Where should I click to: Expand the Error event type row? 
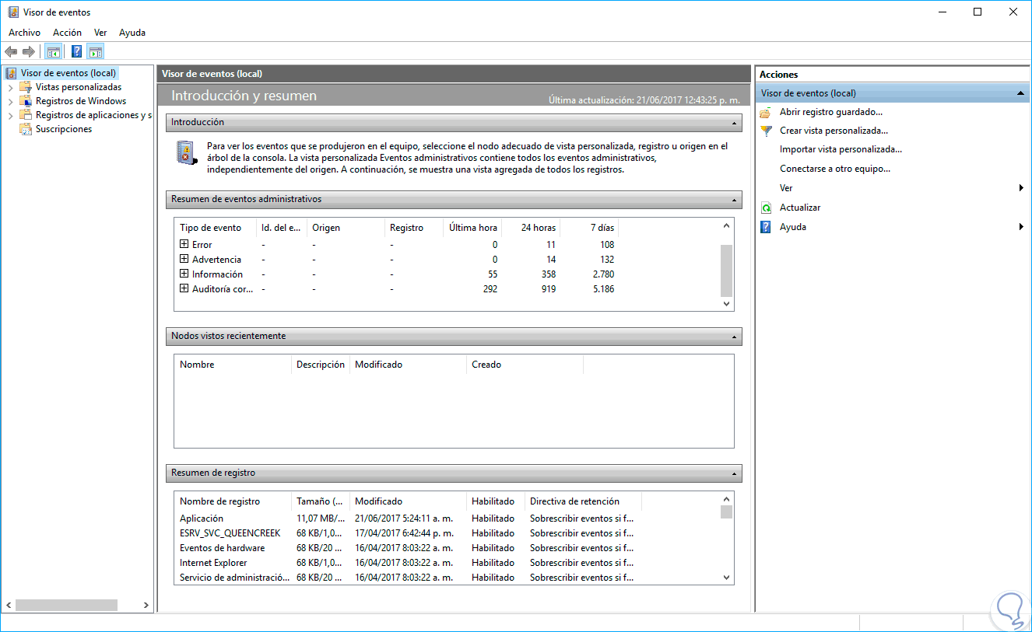[x=184, y=244]
